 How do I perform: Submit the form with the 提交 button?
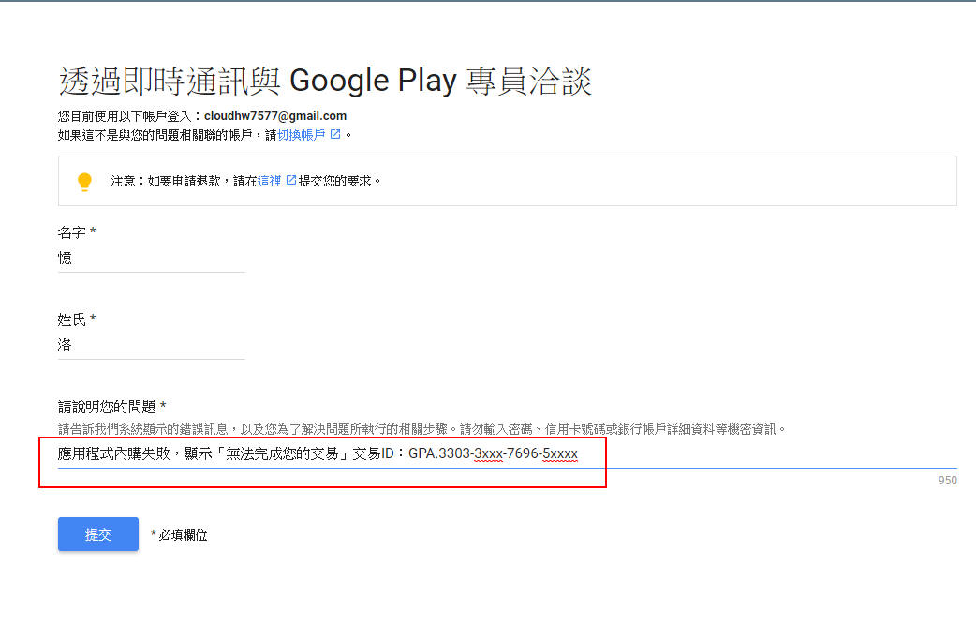click(98, 534)
